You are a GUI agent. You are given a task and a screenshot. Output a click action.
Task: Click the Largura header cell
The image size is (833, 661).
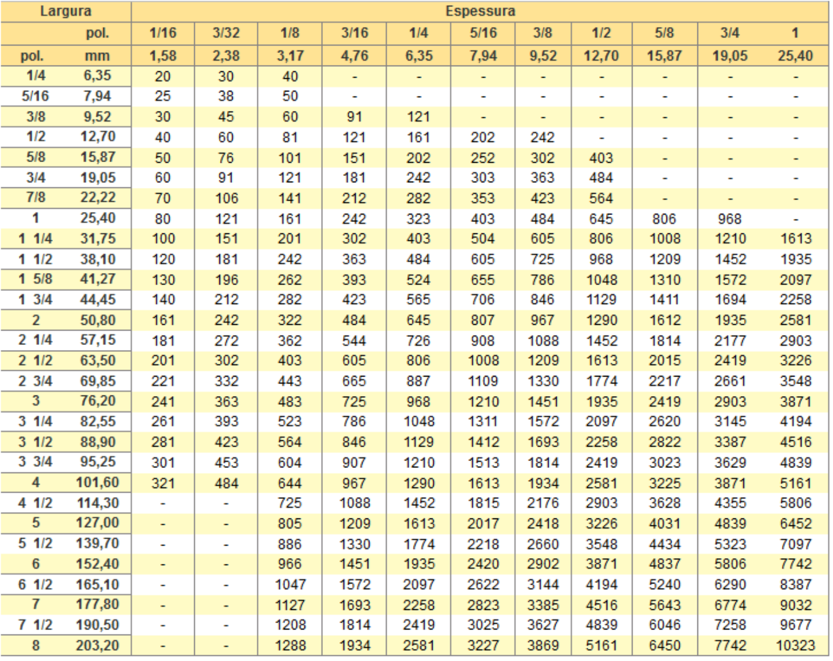pyautogui.click(x=66, y=11)
